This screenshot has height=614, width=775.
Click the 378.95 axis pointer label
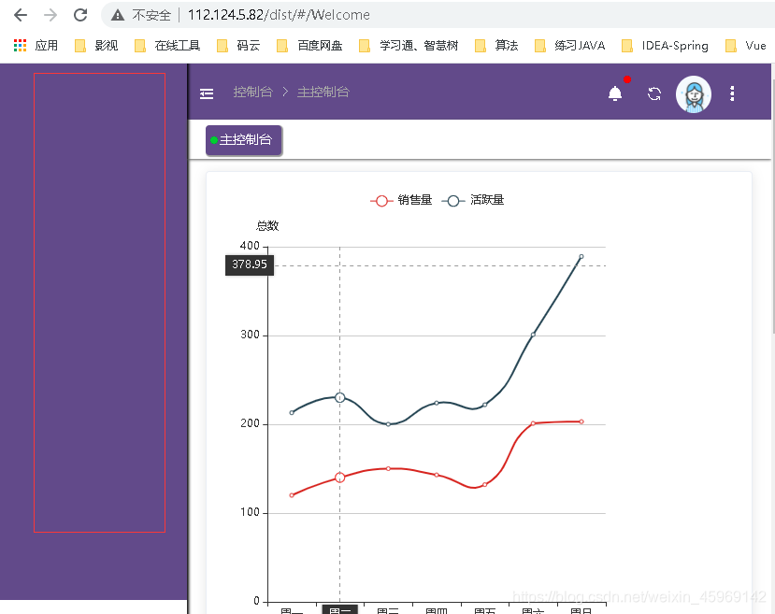pos(250,264)
